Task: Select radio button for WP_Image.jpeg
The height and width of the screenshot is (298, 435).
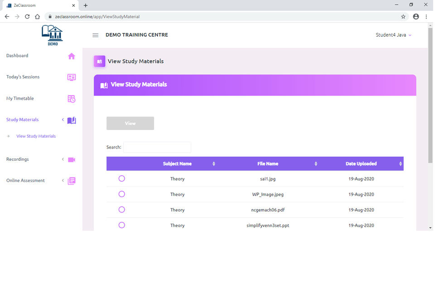Action: pos(122,194)
